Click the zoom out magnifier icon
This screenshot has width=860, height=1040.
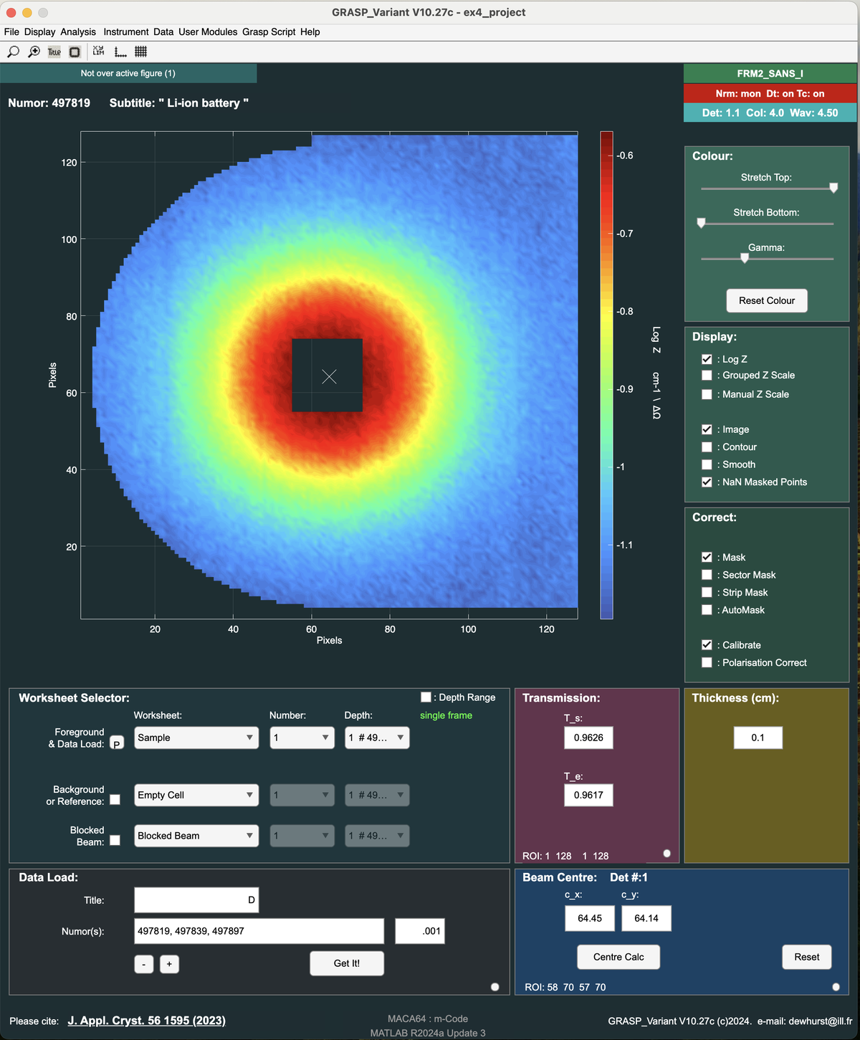[x=13, y=52]
